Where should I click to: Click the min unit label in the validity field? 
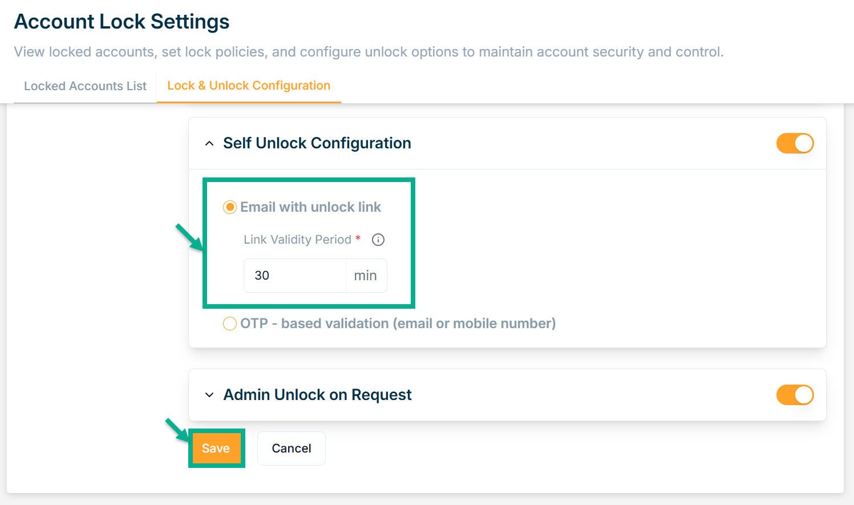365,276
